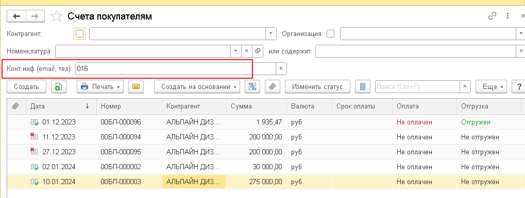This screenshot has width=525, height=198.
Task: Select invoice number 00БП-000002
Action: (x=121, y=167)
